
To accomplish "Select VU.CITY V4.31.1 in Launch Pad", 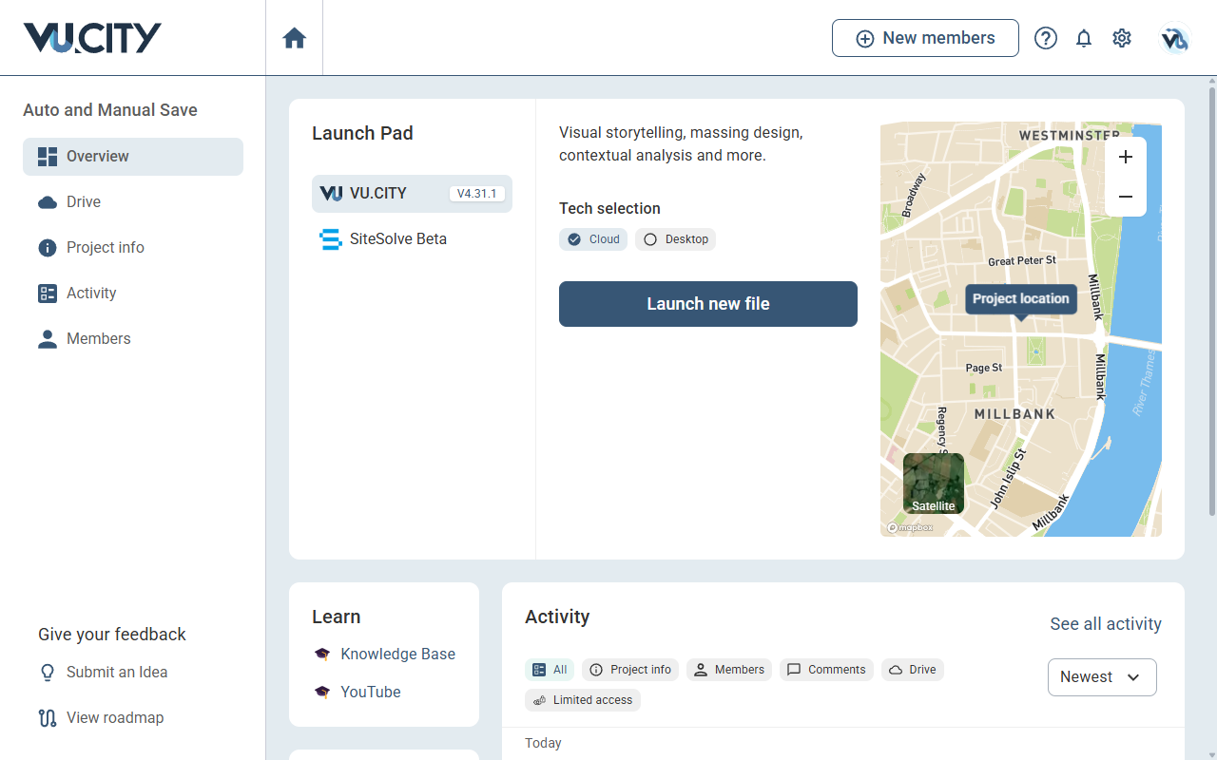I will pos(412,194).
